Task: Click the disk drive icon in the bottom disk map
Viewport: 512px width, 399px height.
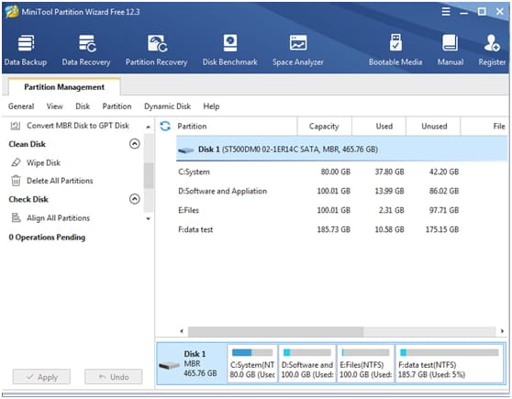Action: 169,365
